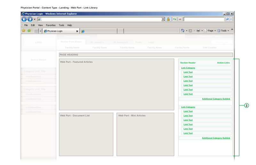256x165 pixels.
Task: Click the Action Links label
Action: pos(223,63)
